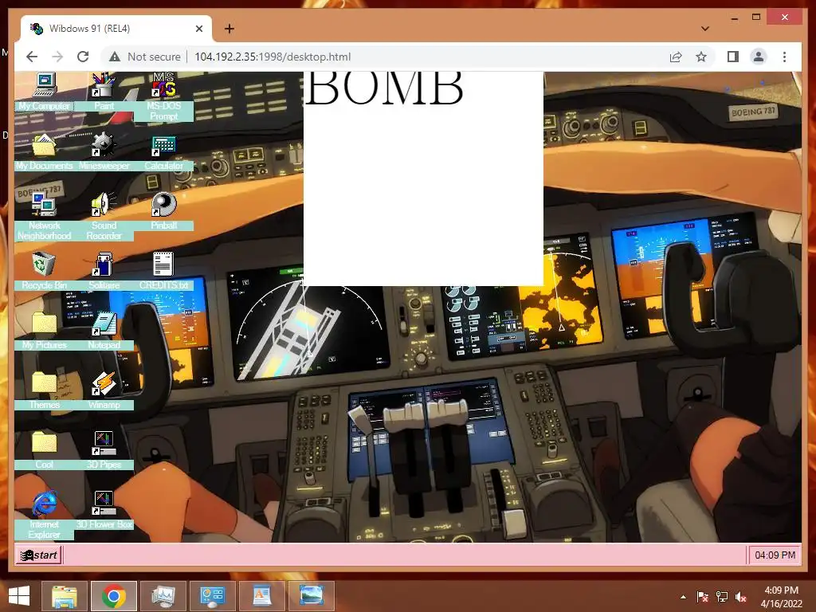Screen dimensions: 816x612
Task: Launch the Solitaire card game icon
Action: pyautogui.click(x=104, y=265)
